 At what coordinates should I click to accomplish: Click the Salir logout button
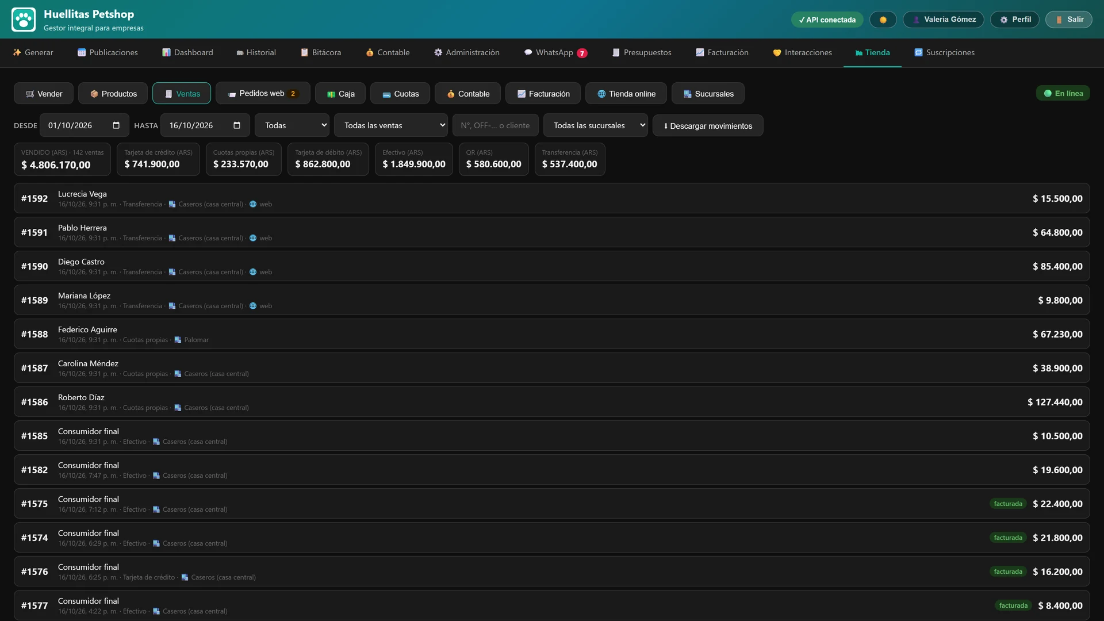(1068, 20)
